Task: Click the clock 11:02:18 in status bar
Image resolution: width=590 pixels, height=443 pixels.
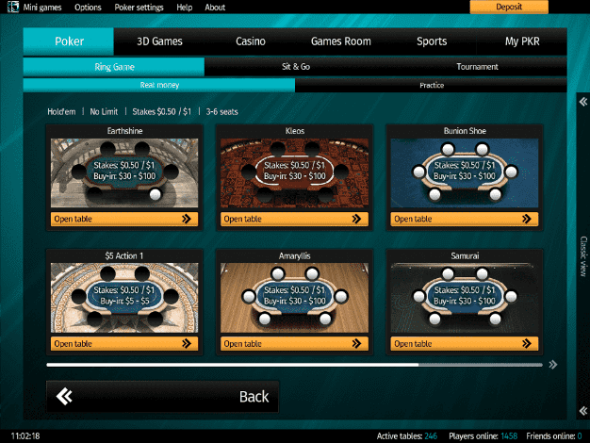Action: click(x=25, y=436)
